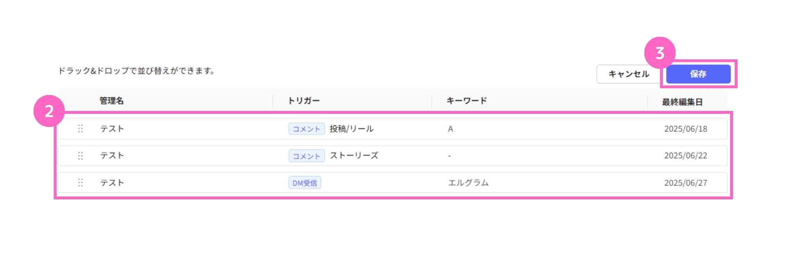Viewport: 788px width, 262px height.
Task: Click the 最終編集日 column header
Action: pyautogui.click(x=682, y=102)
